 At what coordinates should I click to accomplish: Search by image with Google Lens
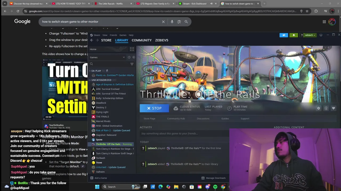coord(179,22)
